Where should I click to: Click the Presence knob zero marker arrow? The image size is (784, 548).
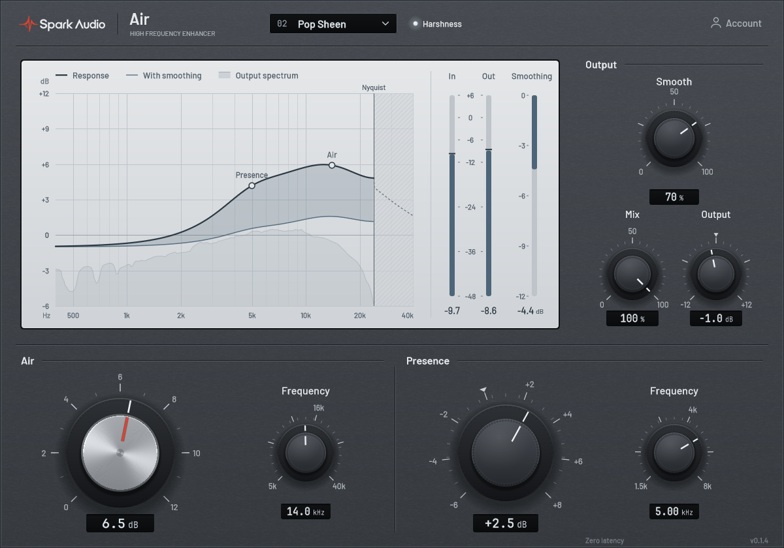(x=483, y=390)
